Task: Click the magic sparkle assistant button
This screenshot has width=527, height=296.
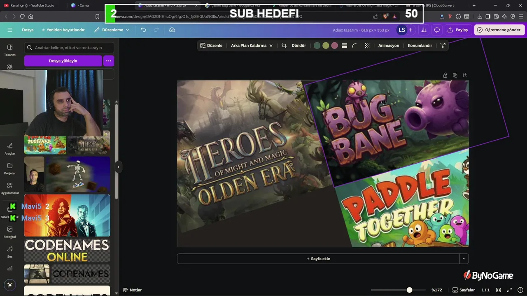Action: (10, 285)
